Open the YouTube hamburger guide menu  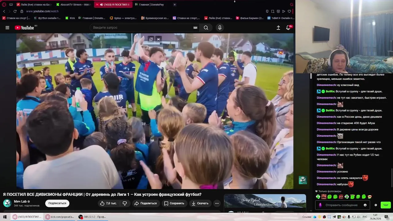point(7,28)
